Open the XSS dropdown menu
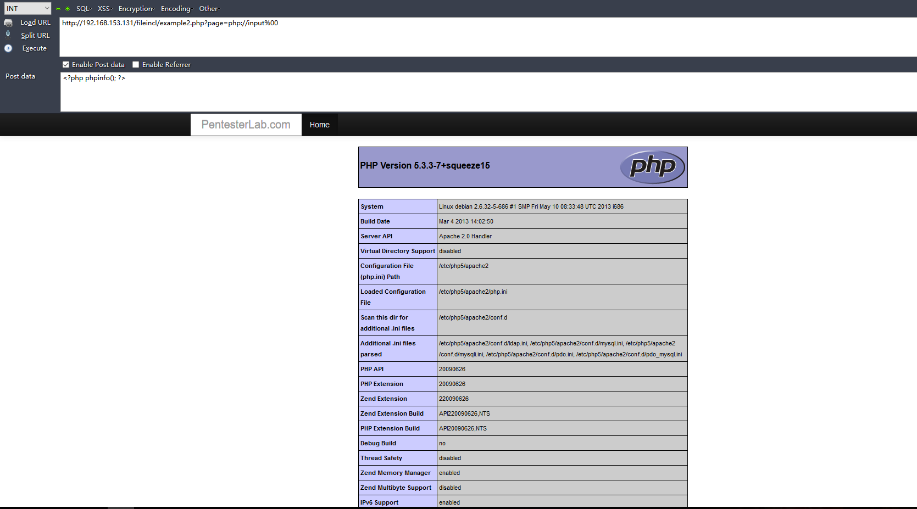 104,9
